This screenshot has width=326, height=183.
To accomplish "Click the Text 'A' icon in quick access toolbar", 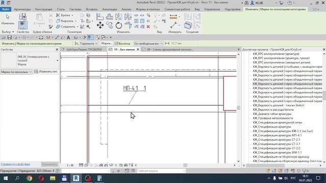I will [68, 38].
